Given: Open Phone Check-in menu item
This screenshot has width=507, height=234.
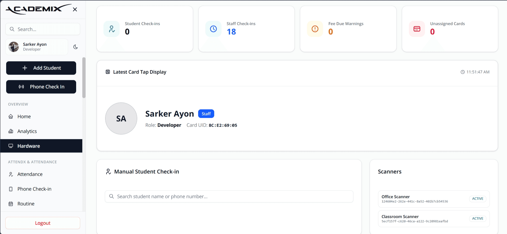Looking at the screenshot, I should 41,189.
